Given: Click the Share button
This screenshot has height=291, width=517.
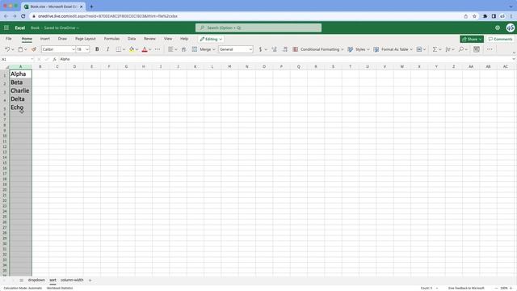Looking at the screenshot, I should (472, 39).
